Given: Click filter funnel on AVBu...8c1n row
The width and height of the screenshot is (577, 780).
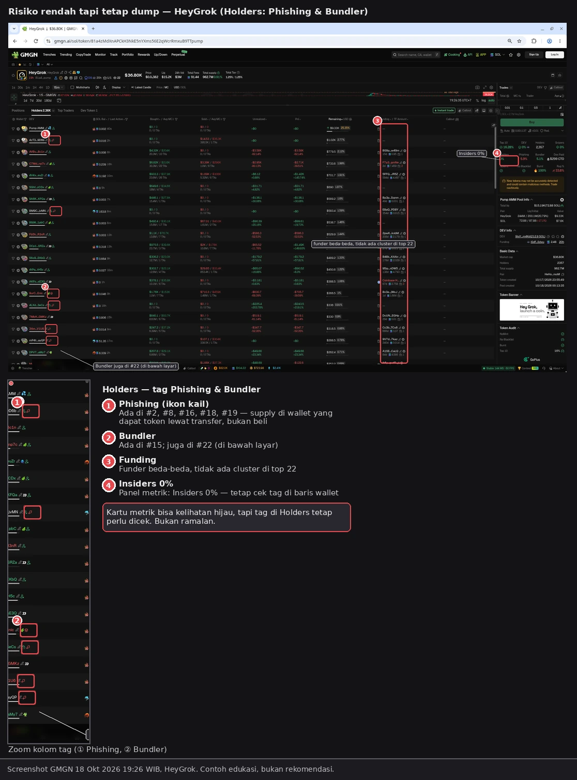Looking at the screenshot, I should pos(13,152).
